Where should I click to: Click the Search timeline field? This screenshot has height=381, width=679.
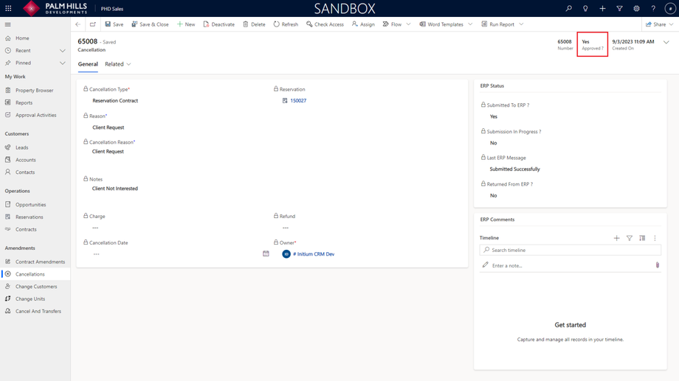point(571,250)
